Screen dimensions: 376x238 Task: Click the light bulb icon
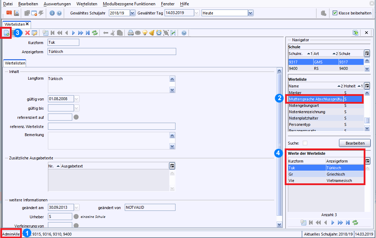click(144, 33)
